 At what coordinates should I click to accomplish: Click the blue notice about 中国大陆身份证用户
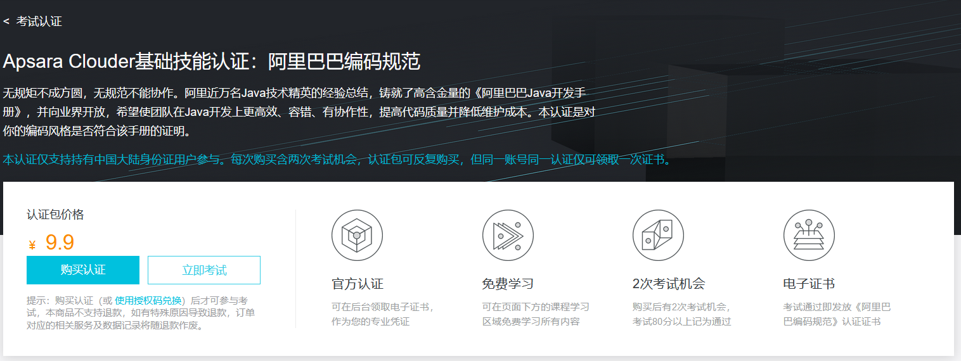[337, 159]
